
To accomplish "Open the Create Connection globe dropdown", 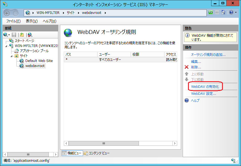I will coord(6,35).
